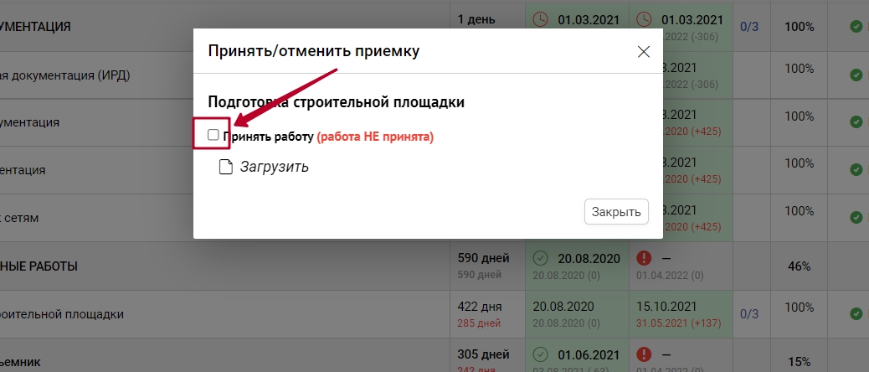869x372 pixels.
Task: Click the green status checkmark in the topmost row
Action: click(856, 27)
